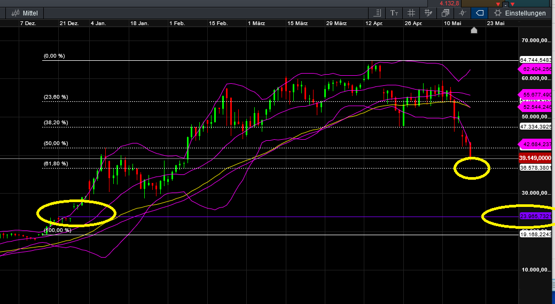Image resolution: width=555 pixels, height=304 pixels.
Task: Click the stacked windows icon
Action: (x=445, y=13)
